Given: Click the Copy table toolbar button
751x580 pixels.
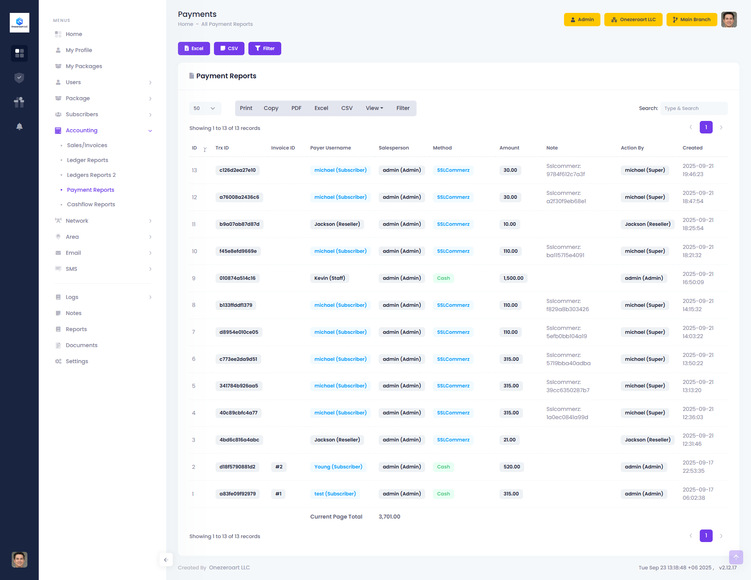Looking at the screenshot, I should [x=271, y=108].
